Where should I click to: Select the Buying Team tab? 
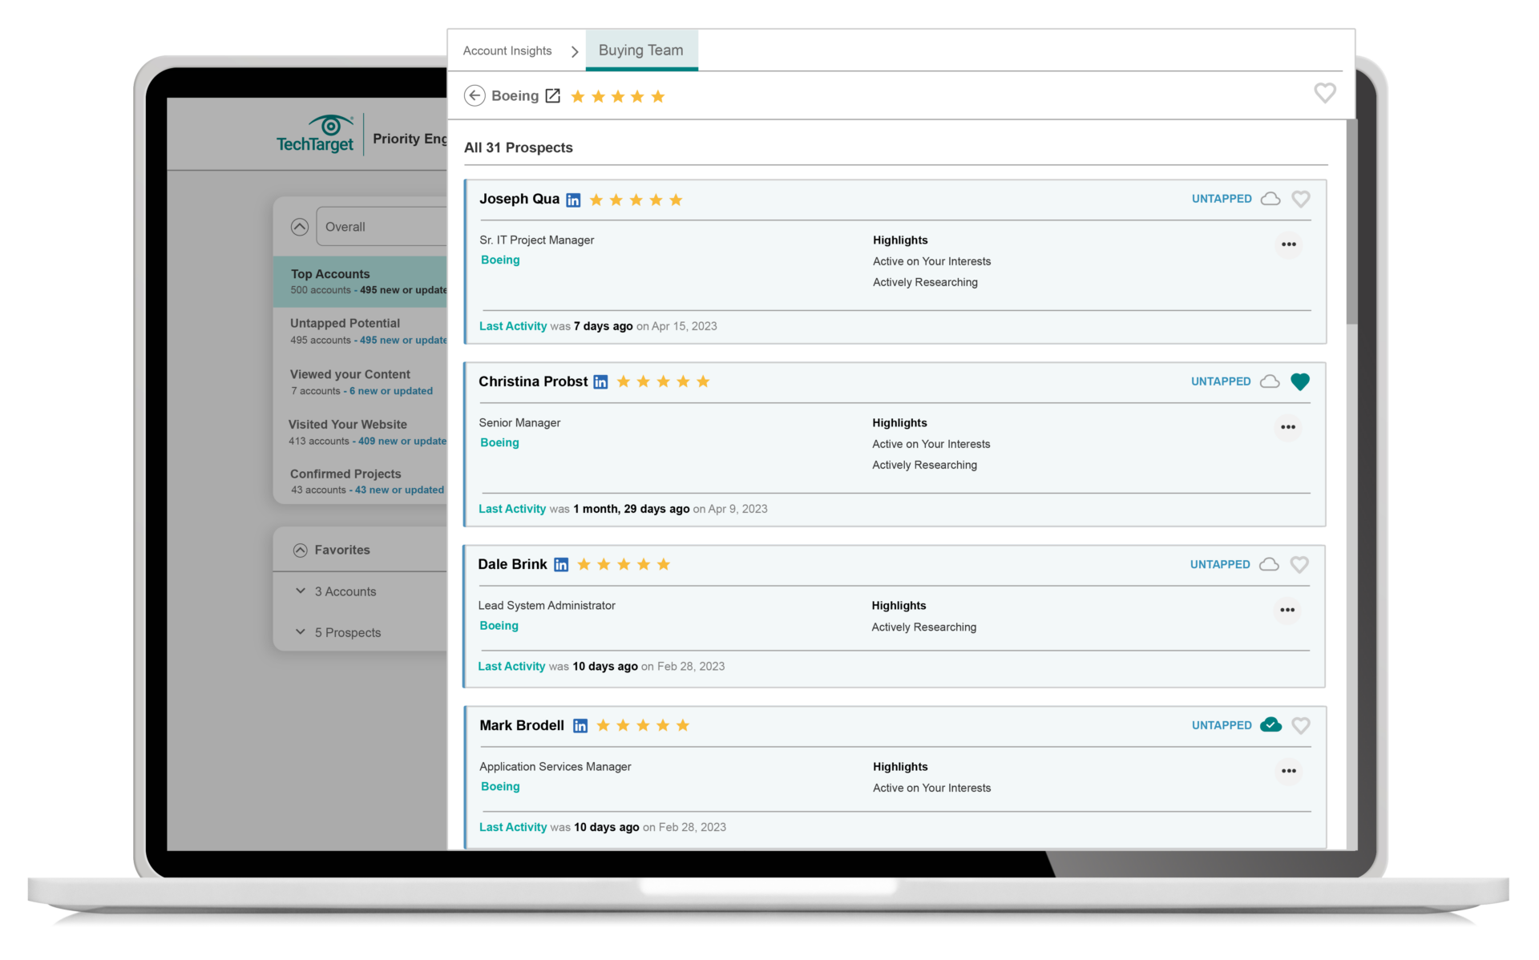(x=640, y=50)
